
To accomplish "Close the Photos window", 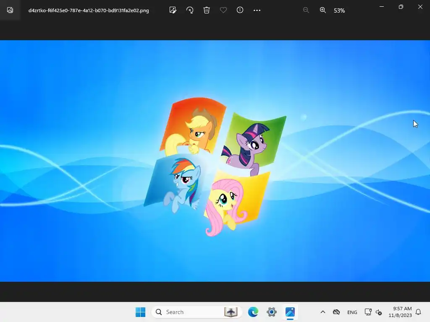I will click(420, 7).
